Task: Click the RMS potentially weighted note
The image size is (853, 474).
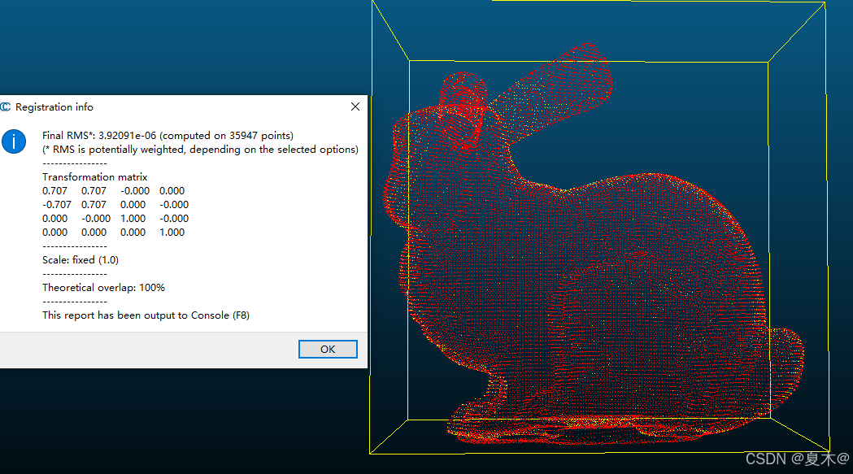Action: click(x=200, y=149)
